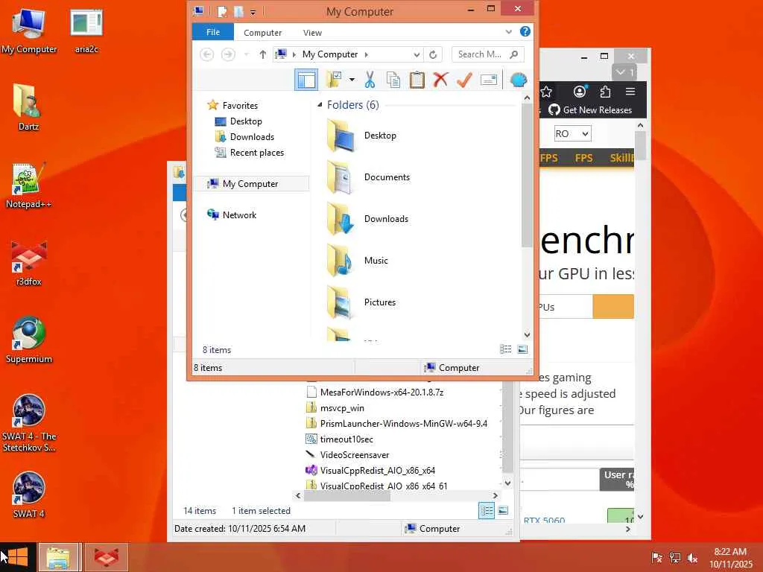Open Windows Start button
The width and height of the screenshot is (763, 572).
[x=18, y=557]
